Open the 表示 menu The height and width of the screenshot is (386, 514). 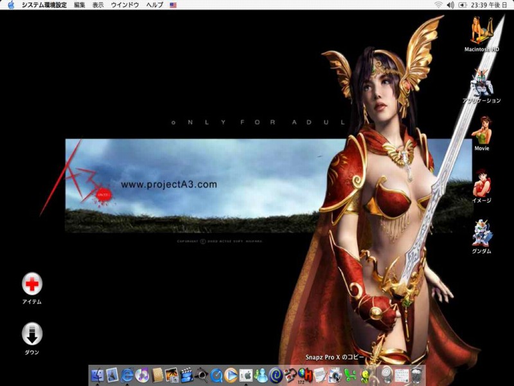pos(98,5)
